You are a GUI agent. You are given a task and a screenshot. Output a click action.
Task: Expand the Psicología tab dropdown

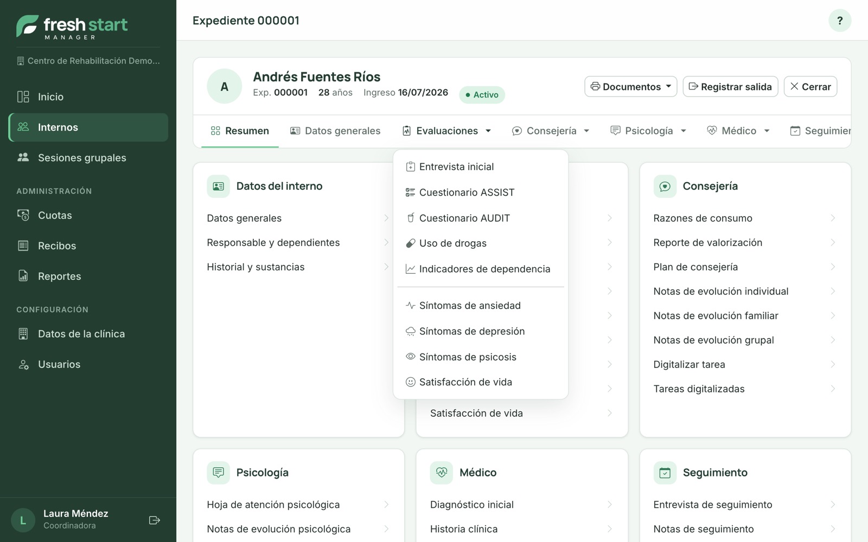click(648, 131)
